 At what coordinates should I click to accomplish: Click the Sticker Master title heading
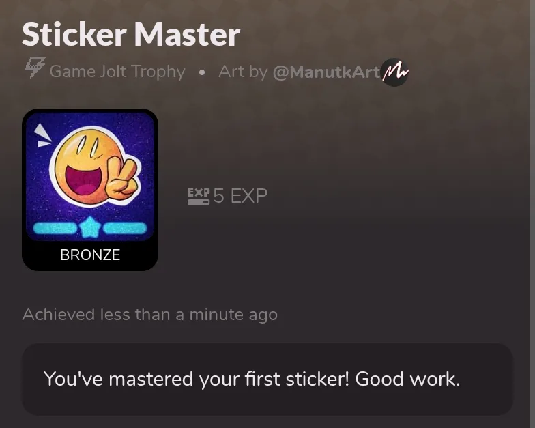coord(131,34)
